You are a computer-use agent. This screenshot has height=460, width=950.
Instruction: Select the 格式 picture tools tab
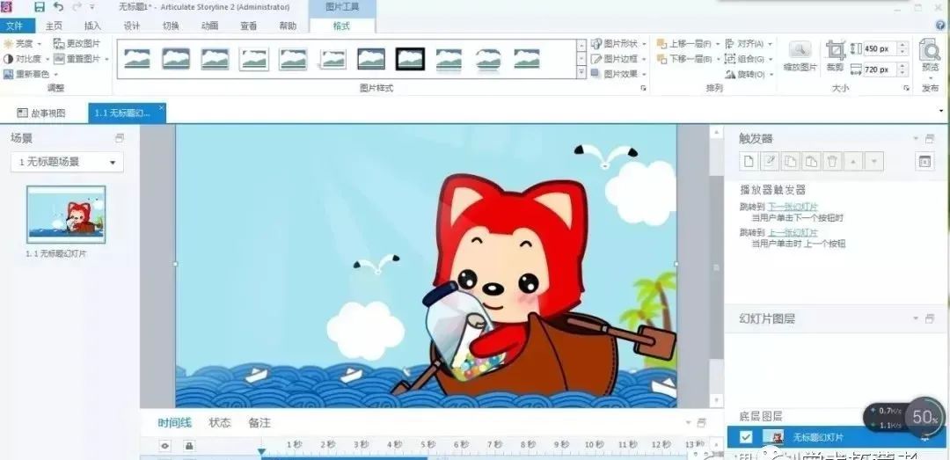coord(341,26)
